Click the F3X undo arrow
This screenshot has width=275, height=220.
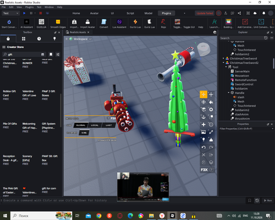coord(204,147)
